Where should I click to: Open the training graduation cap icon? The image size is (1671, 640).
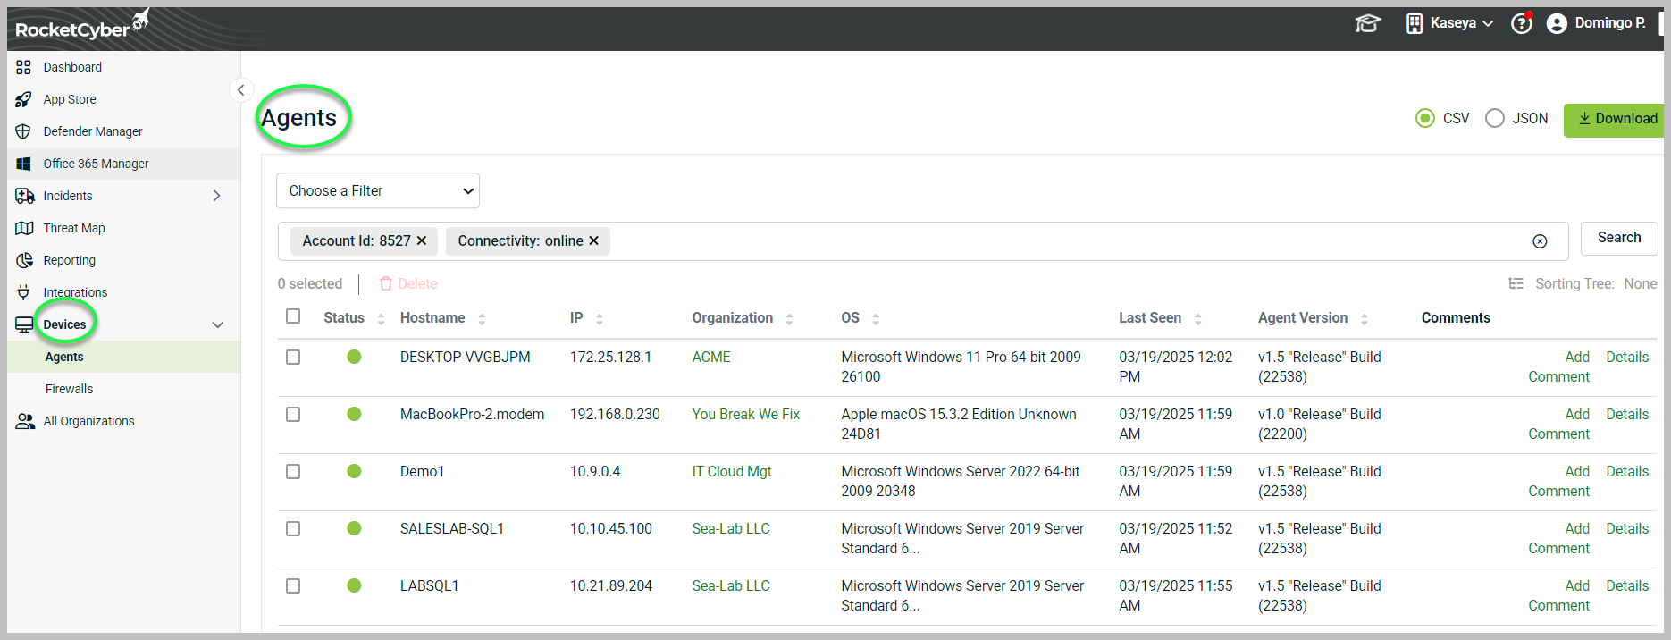pyautogui.click(x=1367, y=23)
